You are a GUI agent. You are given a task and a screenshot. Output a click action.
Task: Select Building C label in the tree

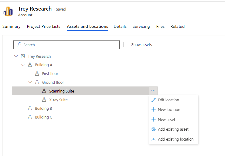[x=44, y=117]
